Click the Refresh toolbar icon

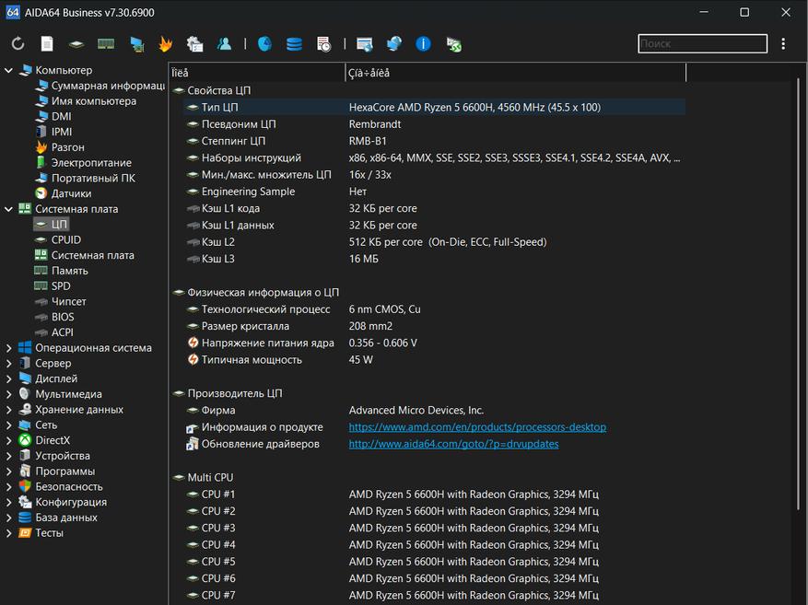pyautogui.click(x=18, y=44)
